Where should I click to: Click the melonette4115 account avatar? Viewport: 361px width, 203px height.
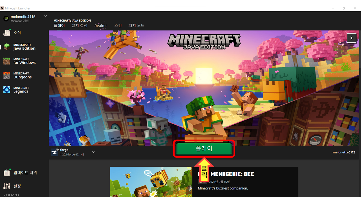click(6, 19)
